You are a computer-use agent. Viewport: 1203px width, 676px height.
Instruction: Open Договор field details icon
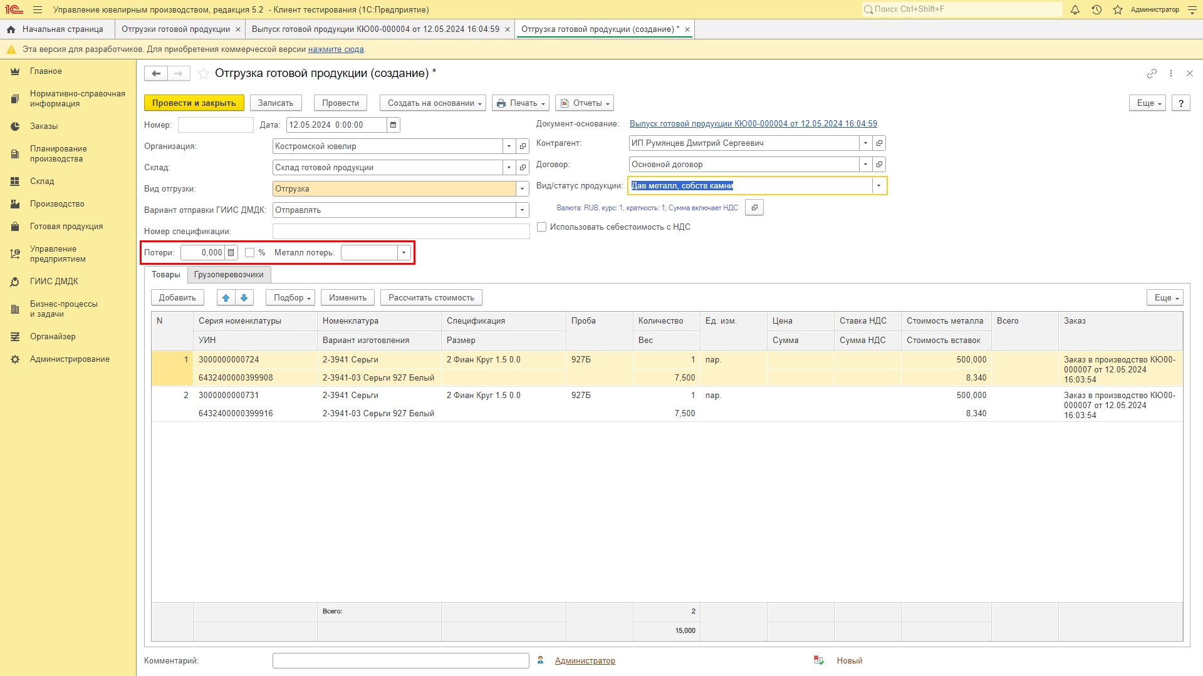tap(880, 165)
